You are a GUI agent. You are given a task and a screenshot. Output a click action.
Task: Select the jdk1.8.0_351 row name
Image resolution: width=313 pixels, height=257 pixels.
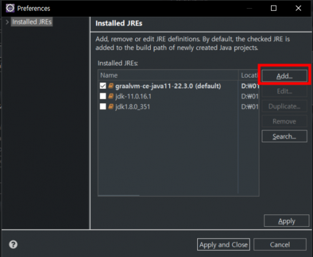point(133,107)
